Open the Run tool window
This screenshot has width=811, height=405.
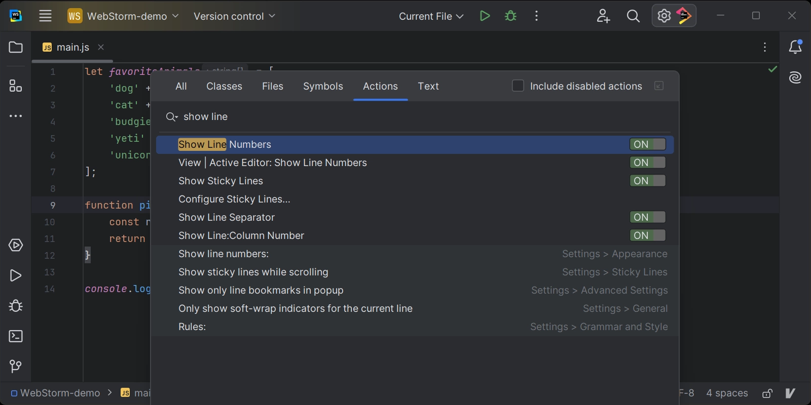(x=16, y=275)
